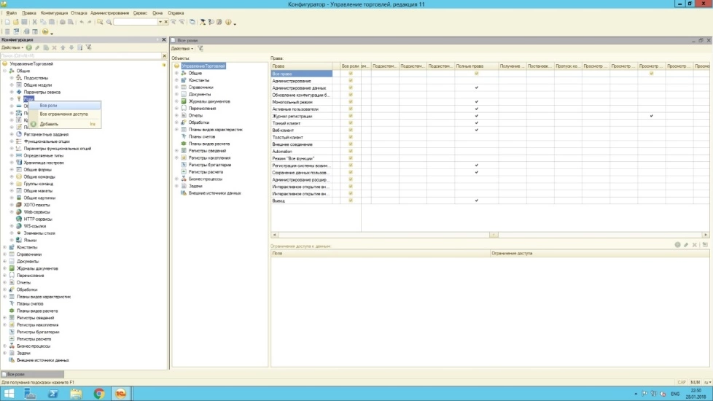Click the Все роли window tab at bottom
713x401 pixels.
tap(17, 374)
